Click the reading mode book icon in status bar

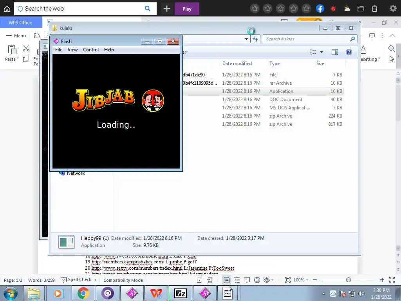[x=247, y=280]
